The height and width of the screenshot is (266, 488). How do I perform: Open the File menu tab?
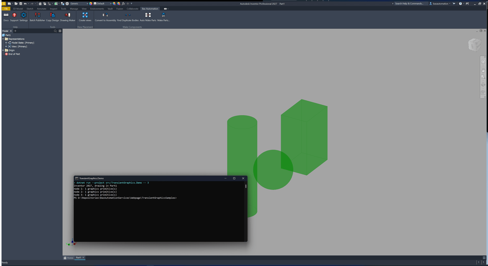click(x=6, y=9)
